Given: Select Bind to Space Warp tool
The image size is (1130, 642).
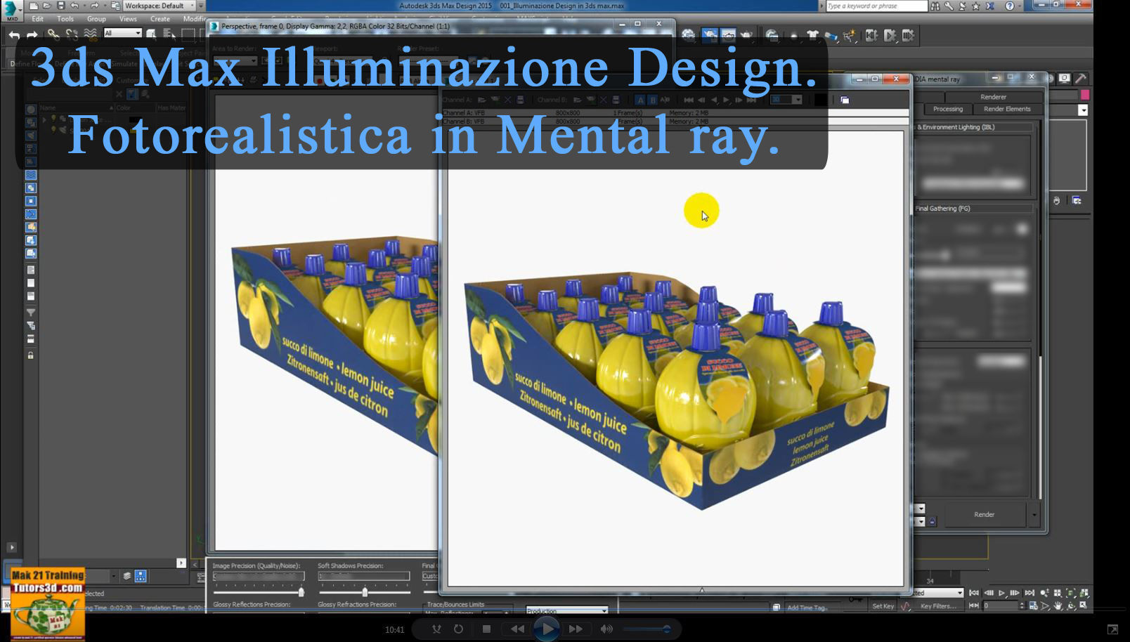Looking at the screenshot, I should click(x=90, y=34).
